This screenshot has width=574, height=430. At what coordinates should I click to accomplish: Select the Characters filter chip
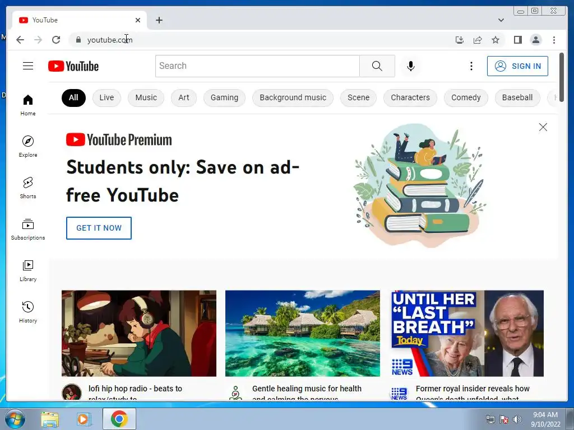(410, 97)
